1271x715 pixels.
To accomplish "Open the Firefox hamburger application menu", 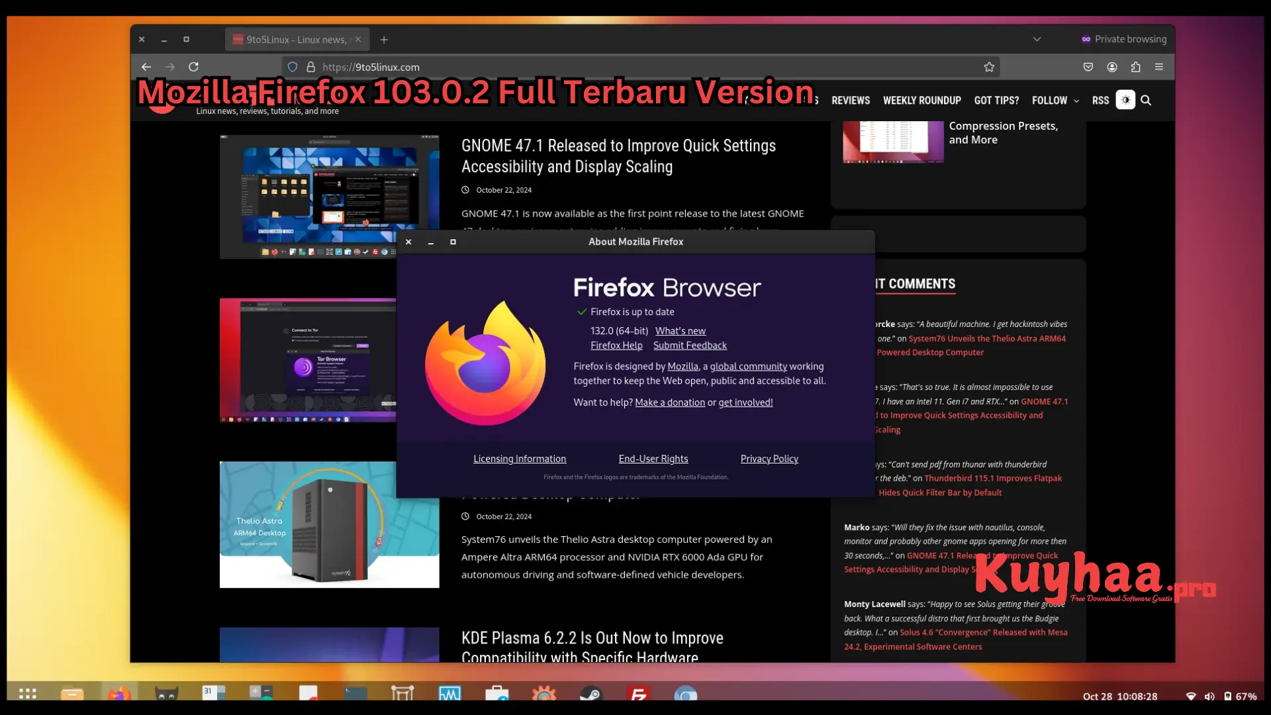I will pyautogui.click(x=1159, y=67).
